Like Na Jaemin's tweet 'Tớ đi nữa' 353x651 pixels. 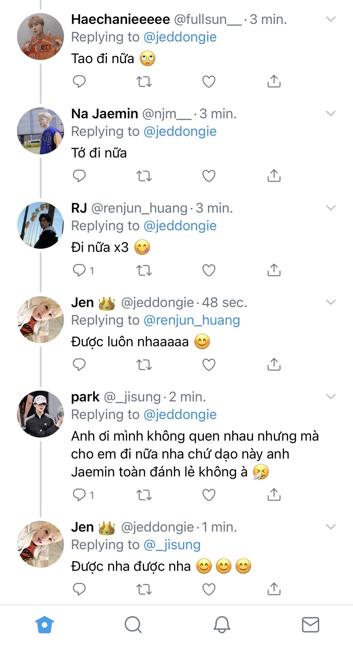209,176
